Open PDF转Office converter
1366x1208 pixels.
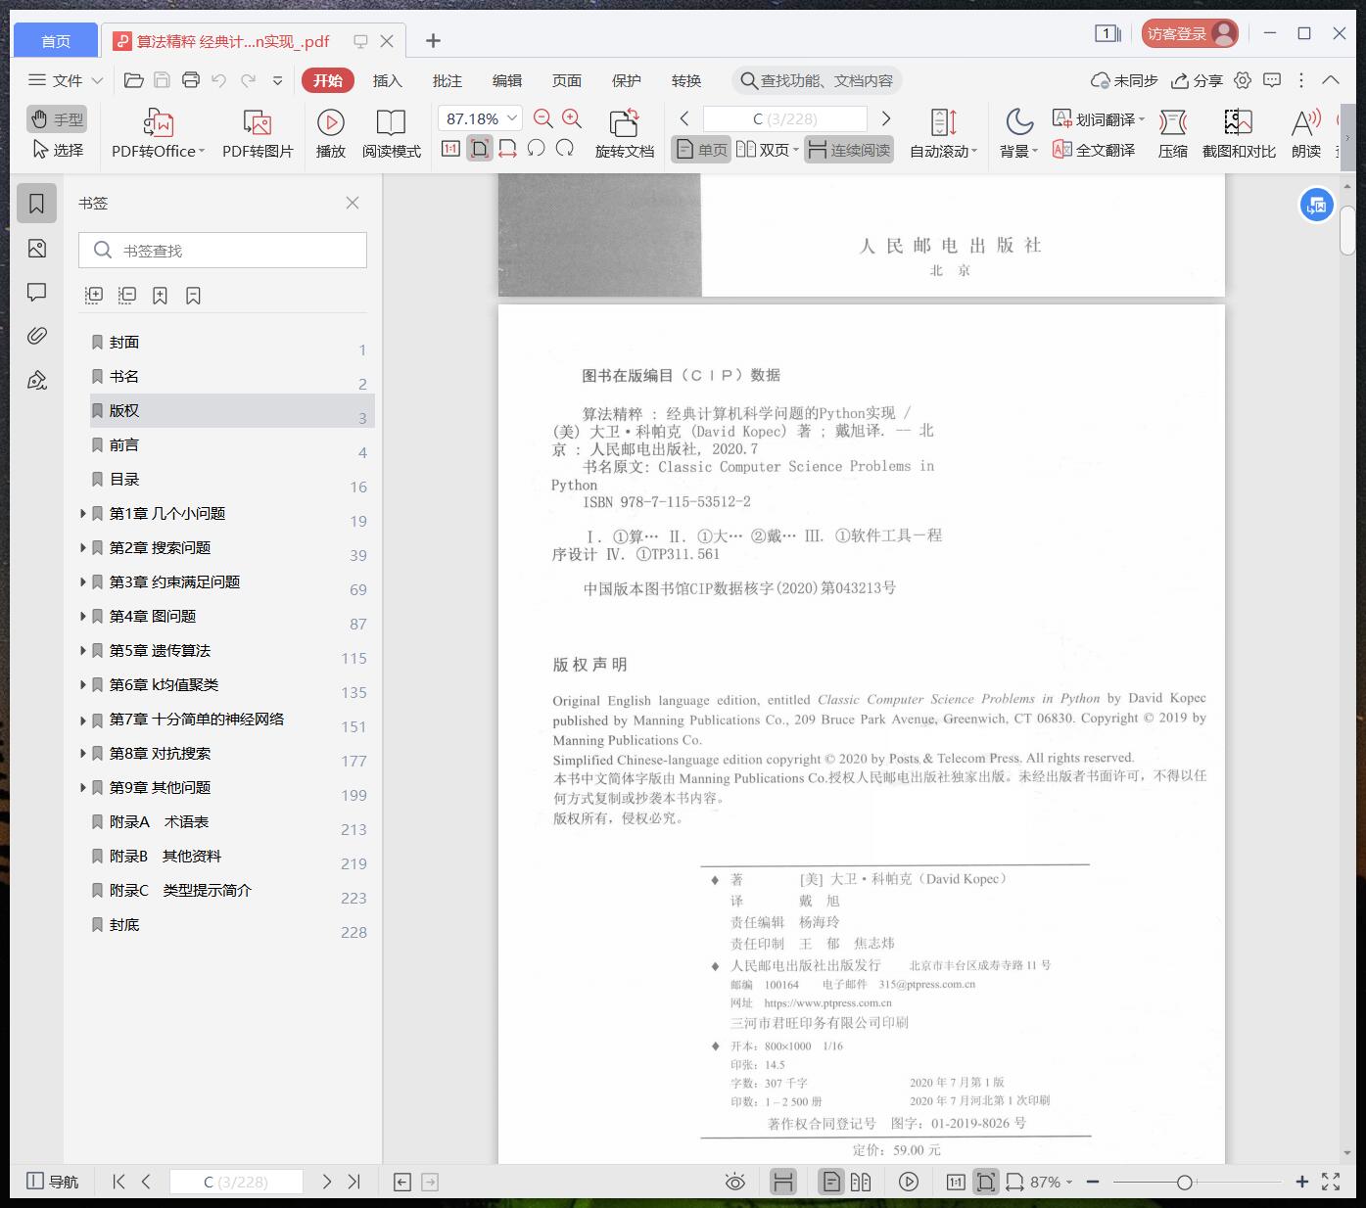(158, 133)
